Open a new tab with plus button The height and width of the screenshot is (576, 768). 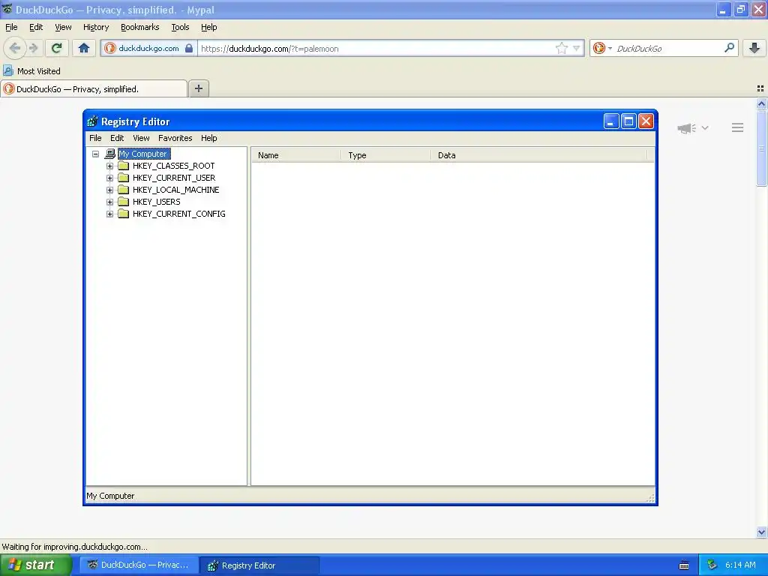point(199,88)
